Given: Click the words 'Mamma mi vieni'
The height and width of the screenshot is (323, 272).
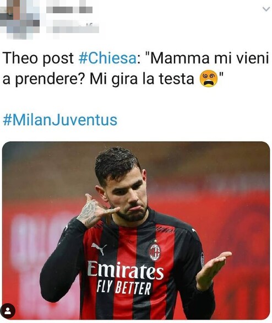Looking at the screenshot, I should 210,58.
